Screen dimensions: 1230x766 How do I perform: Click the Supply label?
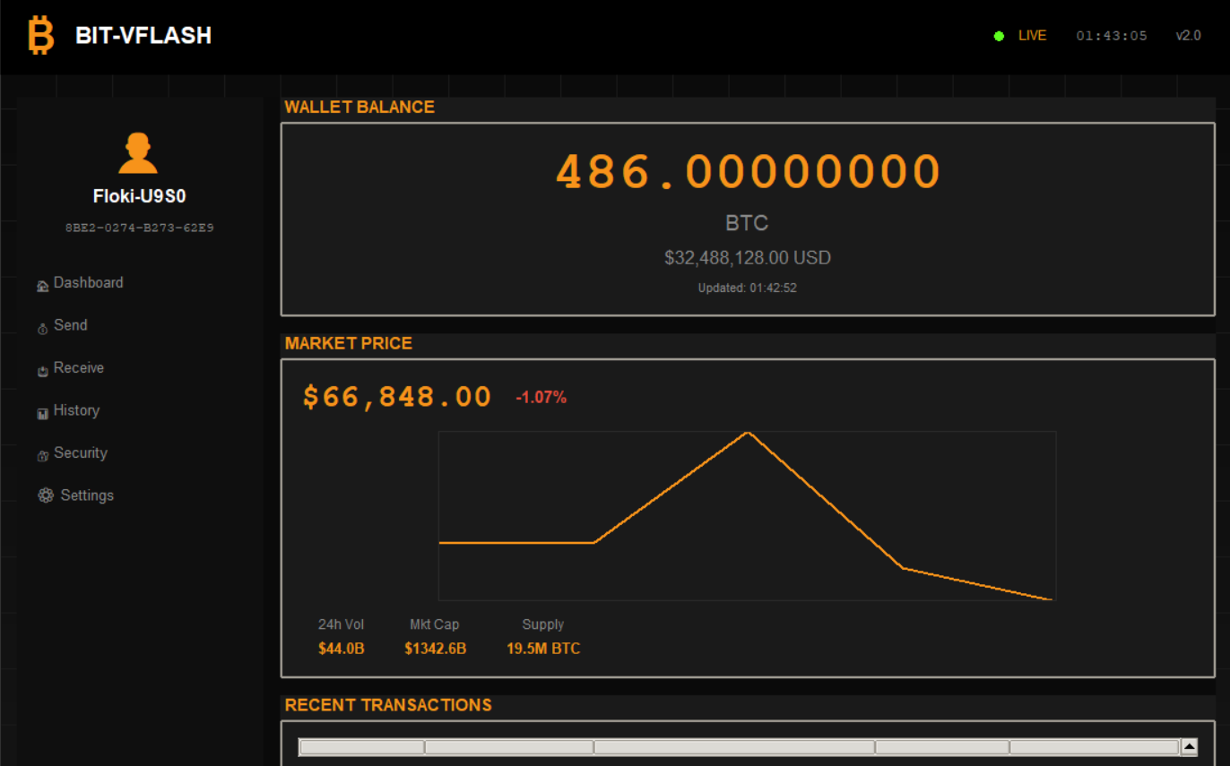click(543, 624)
